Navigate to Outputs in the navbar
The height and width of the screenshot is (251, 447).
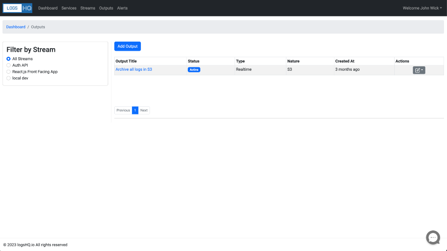point(106,8)
